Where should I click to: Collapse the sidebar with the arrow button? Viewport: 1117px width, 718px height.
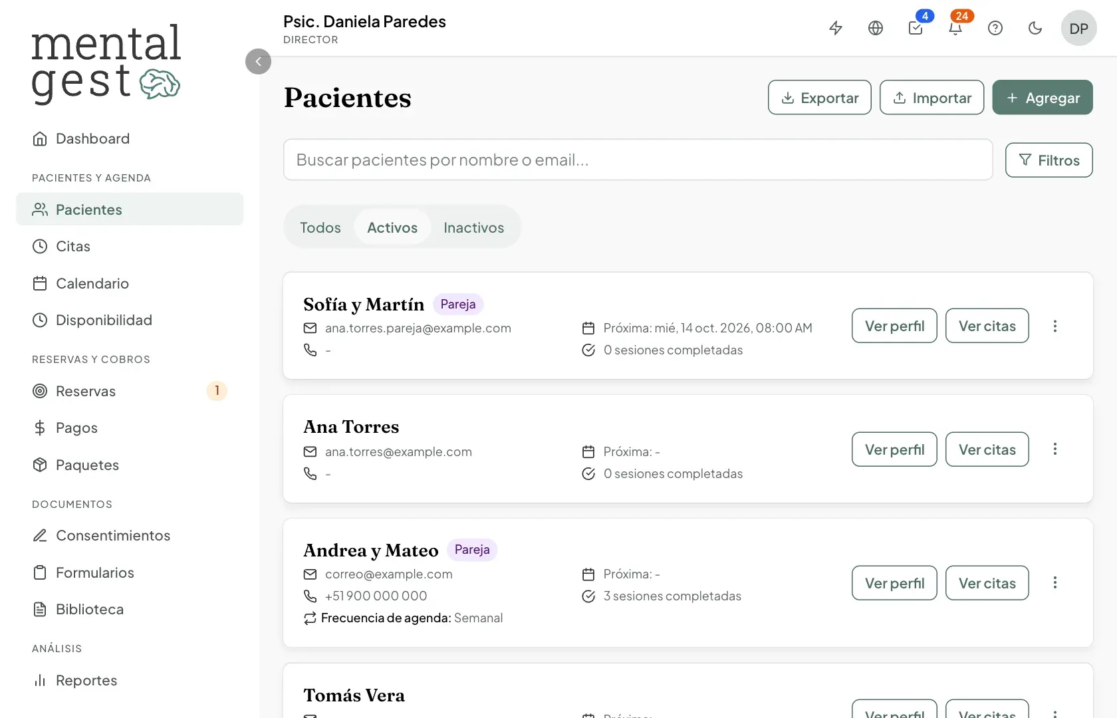point(258,61)
